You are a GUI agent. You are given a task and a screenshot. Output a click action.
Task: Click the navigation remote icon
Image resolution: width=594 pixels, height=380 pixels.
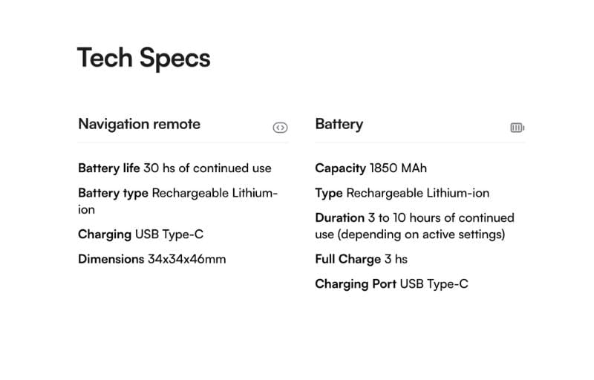coord(280,128)
